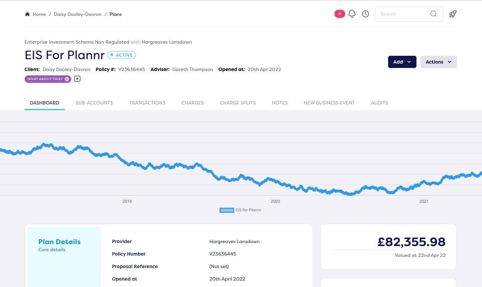
Task: Open Daisy Dooley-Davron breadcrumb link
Action: click(x=78, y=14)
